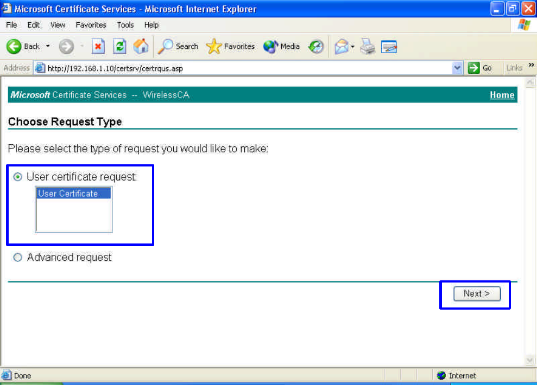Click the Back arrow icon
This screenshot has height=385, width=537.
pos(14,47)
